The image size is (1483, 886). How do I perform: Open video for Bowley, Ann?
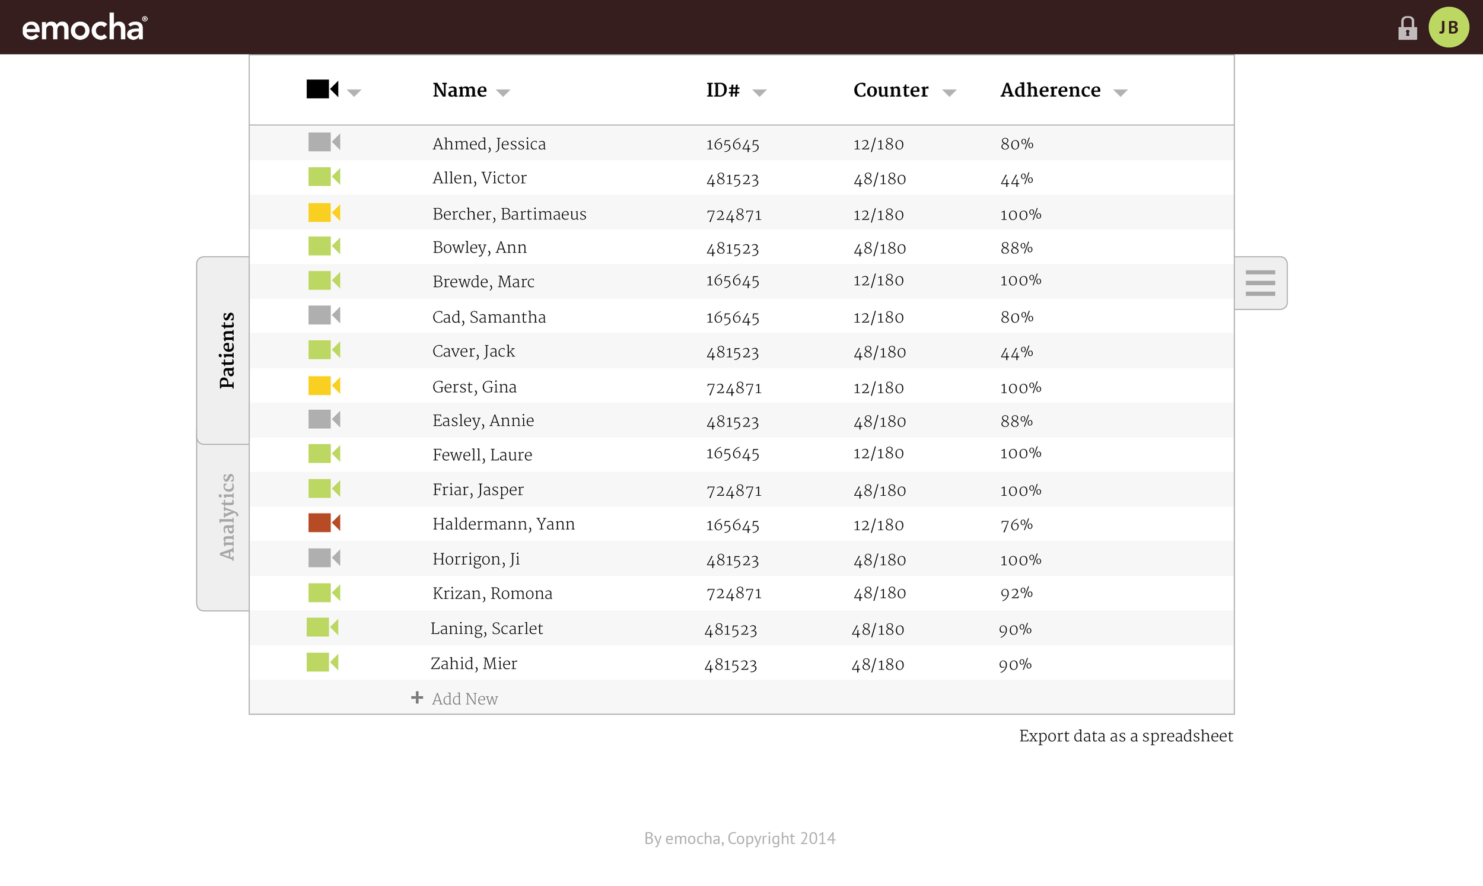(x=324, y=246)
